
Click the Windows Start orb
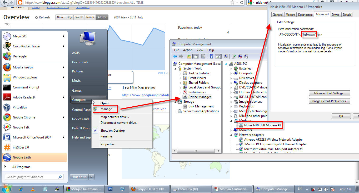click(x=7, y=188)
